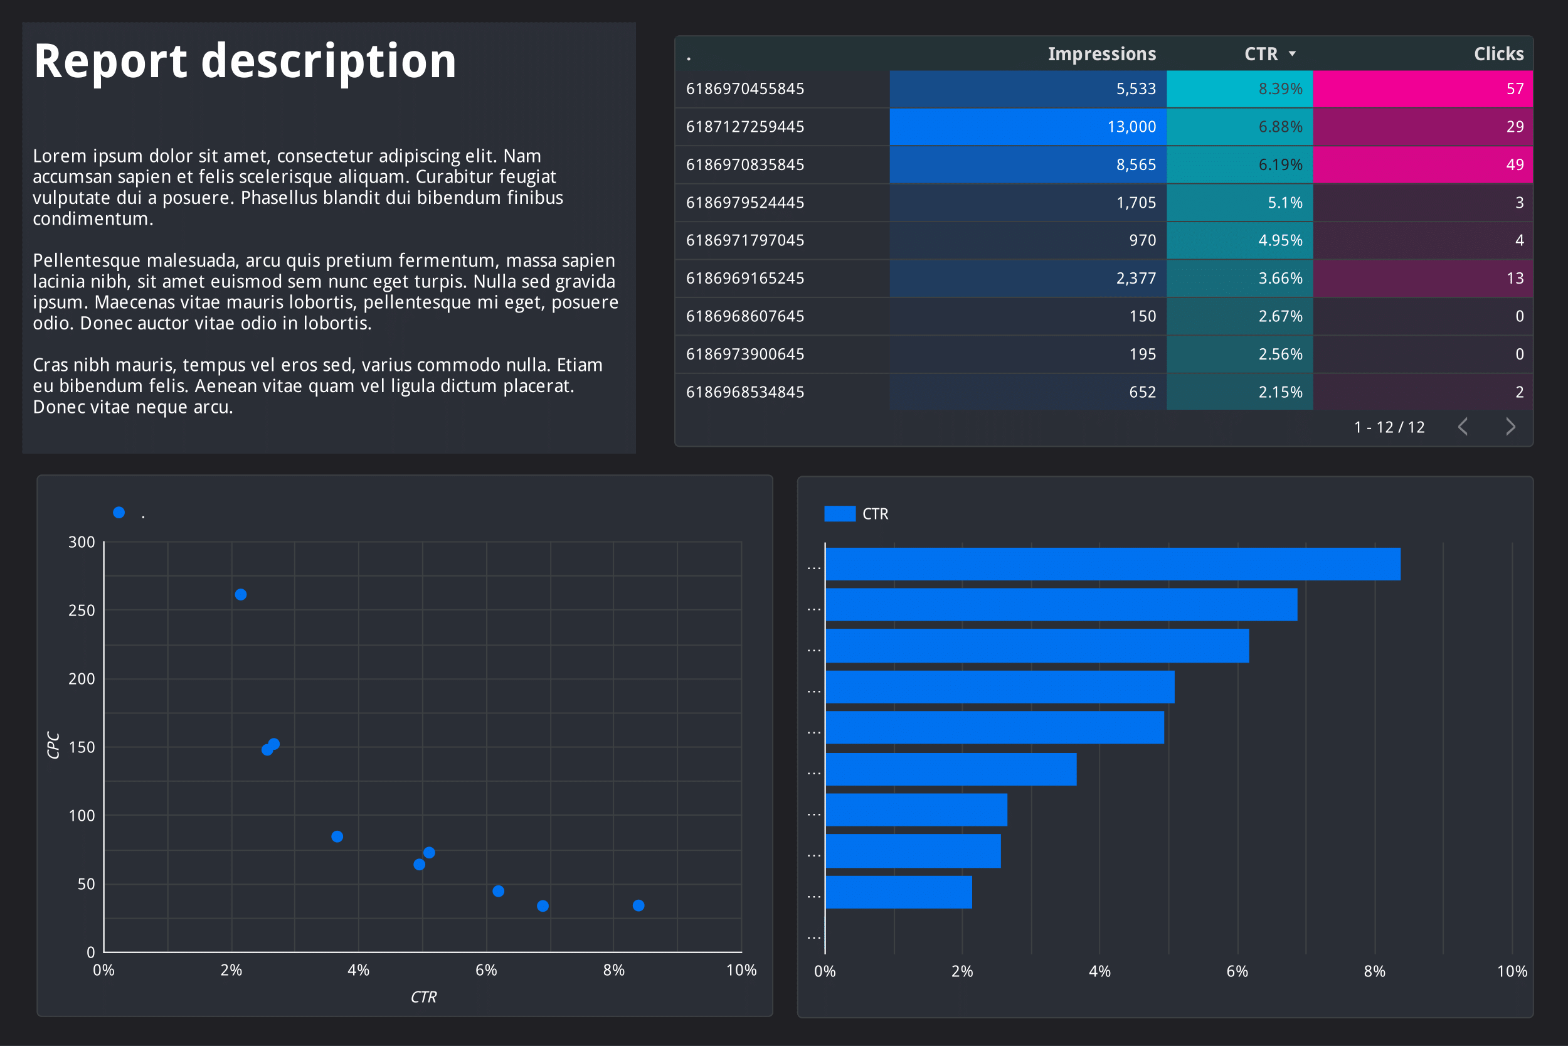Select the scatter point near 3.7% CTR
The image size is (1568, 1046).
pos(337,836)
